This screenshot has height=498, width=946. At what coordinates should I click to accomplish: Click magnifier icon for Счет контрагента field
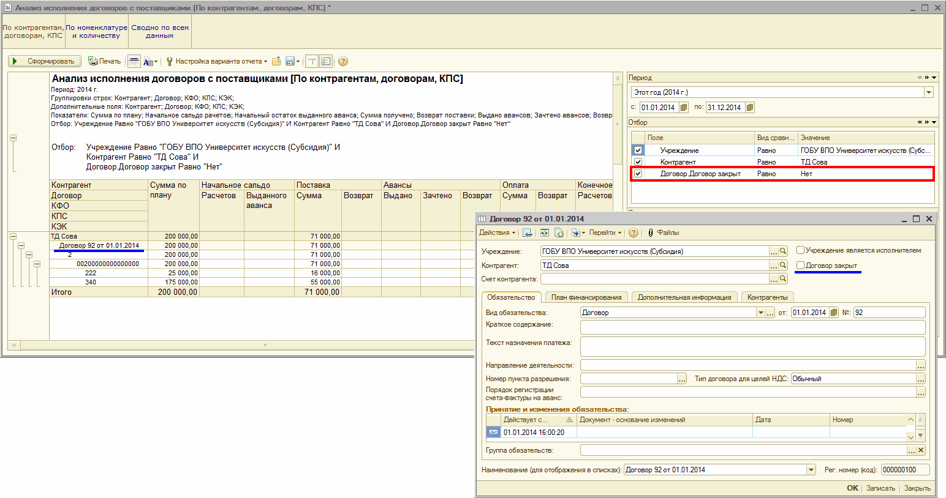(x=783, y=279)
